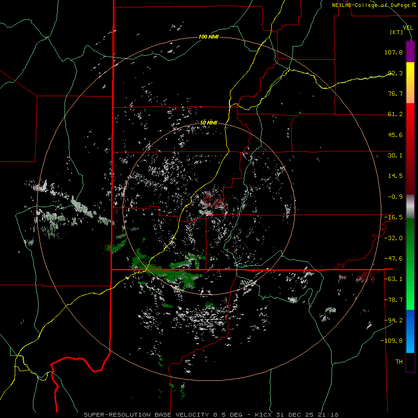Click the 107.8 velocity scale value
418x418 pixels.
pos(393,52)
